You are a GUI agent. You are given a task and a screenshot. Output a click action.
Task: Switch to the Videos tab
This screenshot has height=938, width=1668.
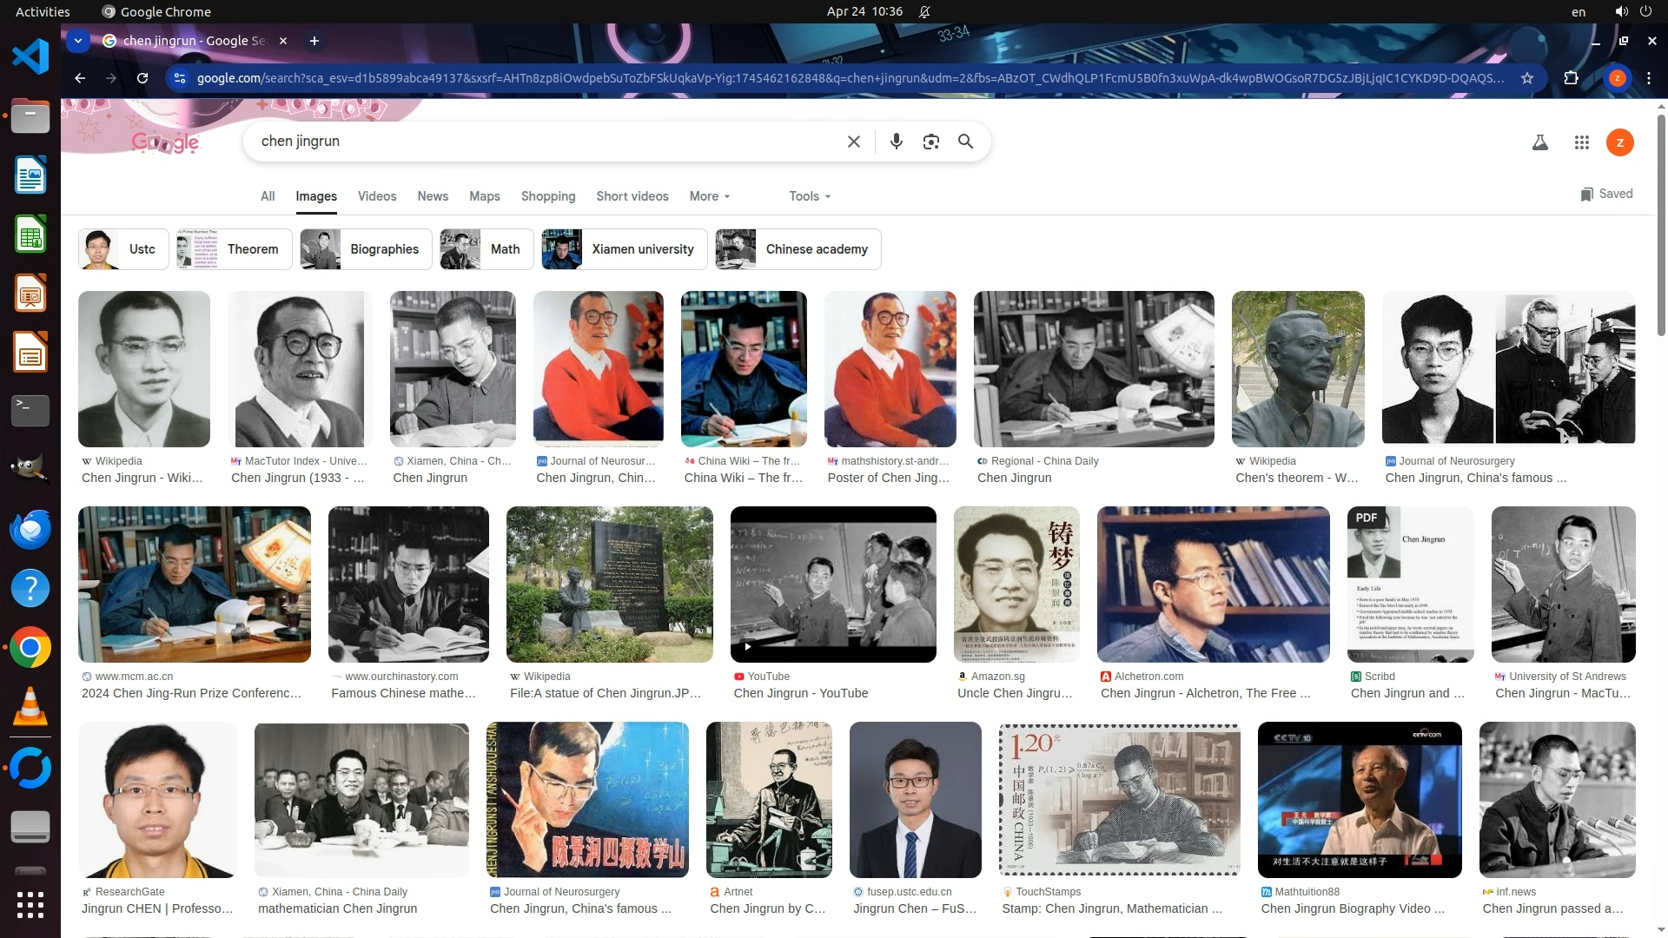pyautogui.click(x=376, y=196)
